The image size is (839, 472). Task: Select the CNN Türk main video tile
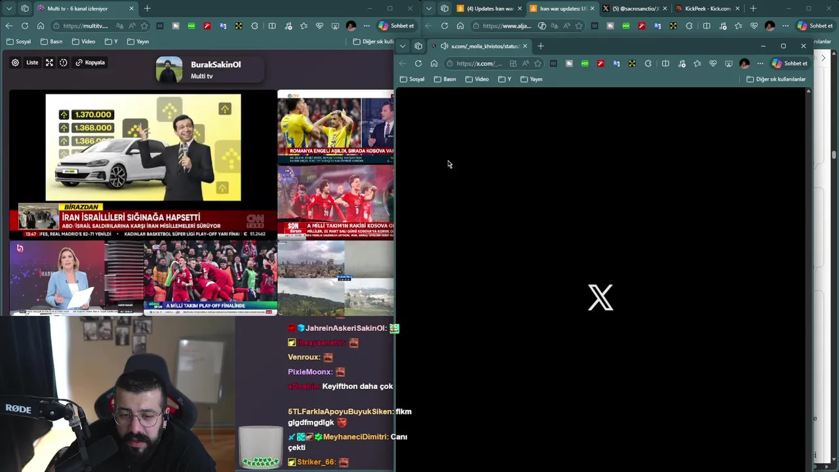click(x=143, y=164)
